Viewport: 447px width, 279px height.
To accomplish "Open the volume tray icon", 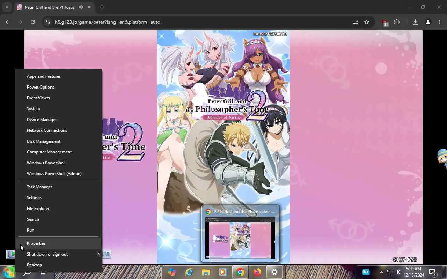I will (x=398, y=272).
